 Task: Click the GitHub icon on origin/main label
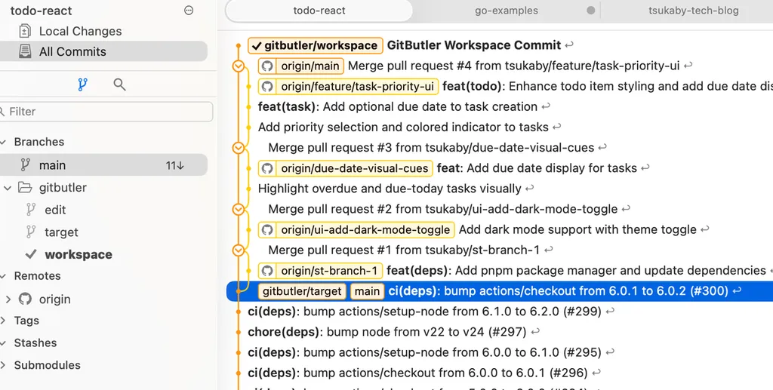266,66
